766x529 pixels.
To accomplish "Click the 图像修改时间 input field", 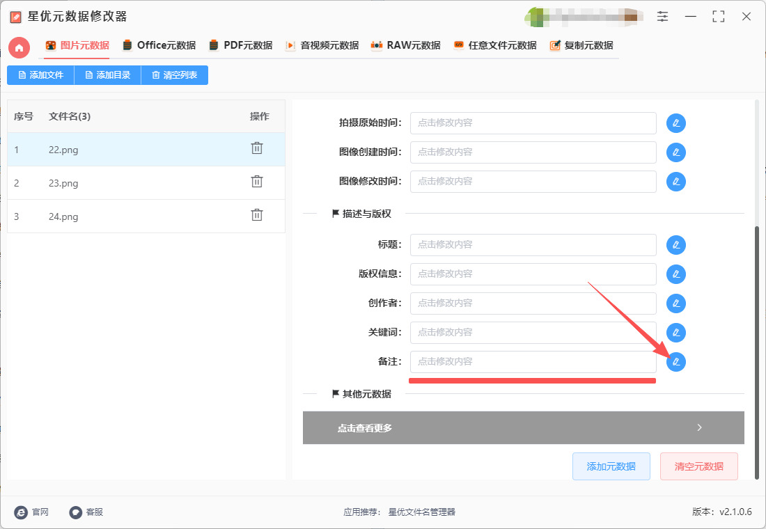I will click(x=533, y=182).
